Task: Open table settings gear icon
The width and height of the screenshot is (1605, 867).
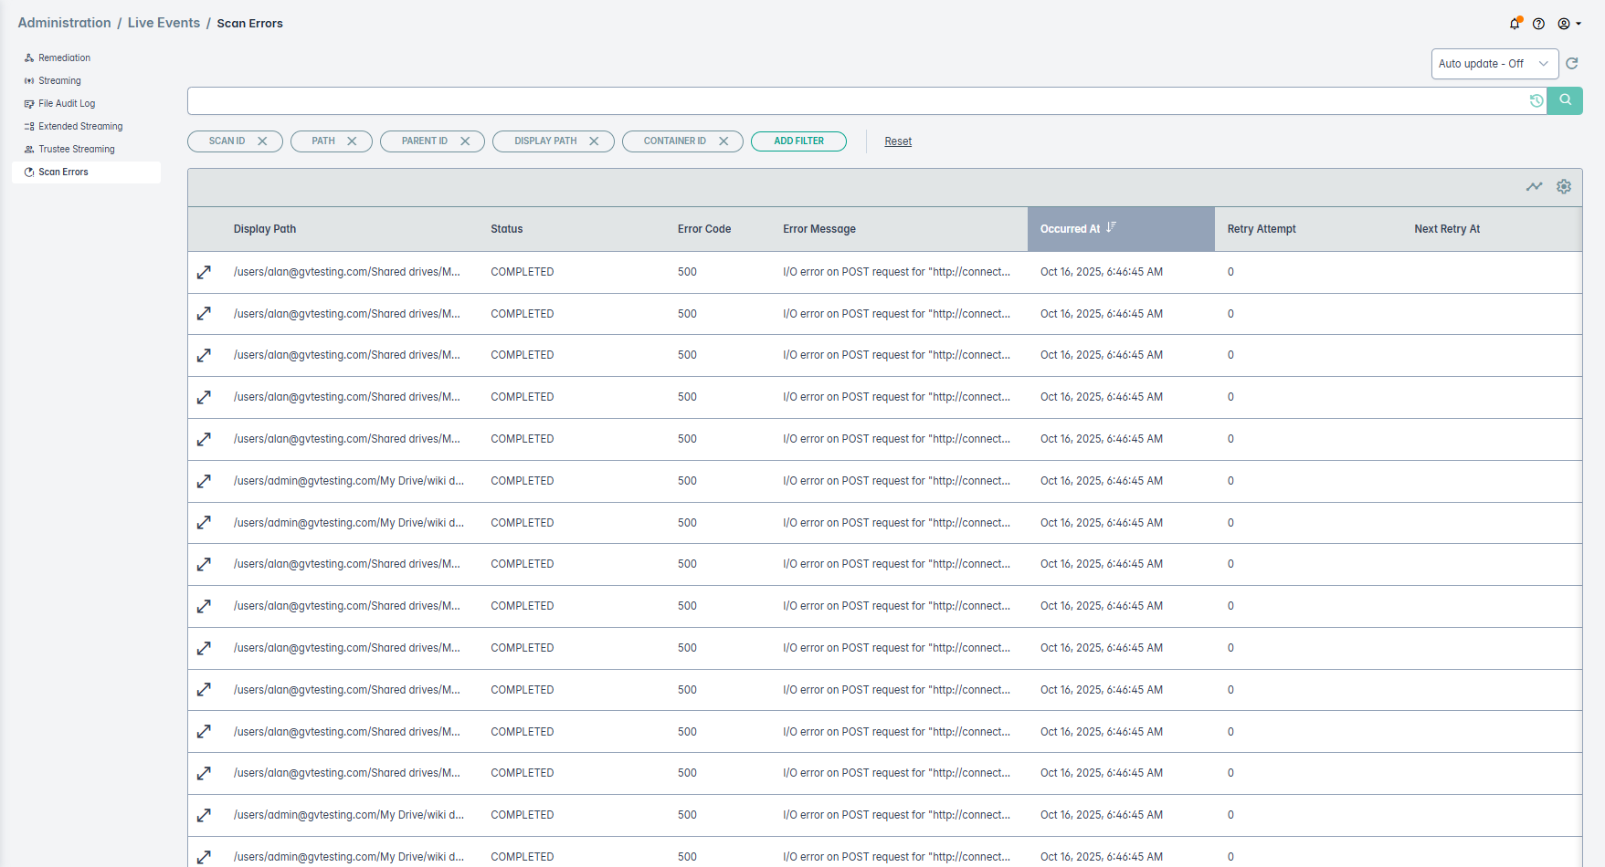Action: click(1564, 187)
